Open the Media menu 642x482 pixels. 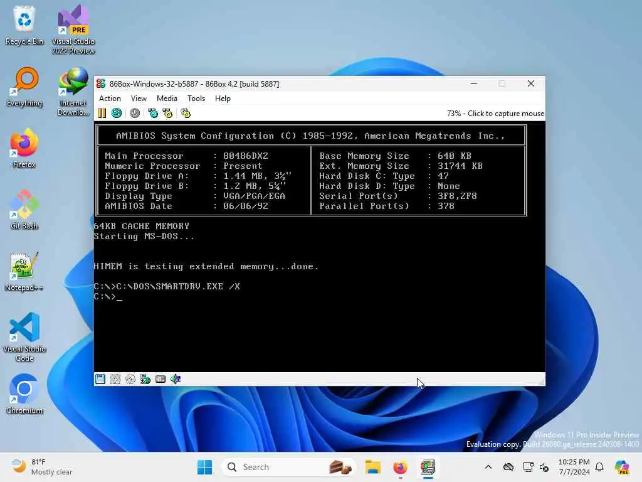click(x=167, y=99)
